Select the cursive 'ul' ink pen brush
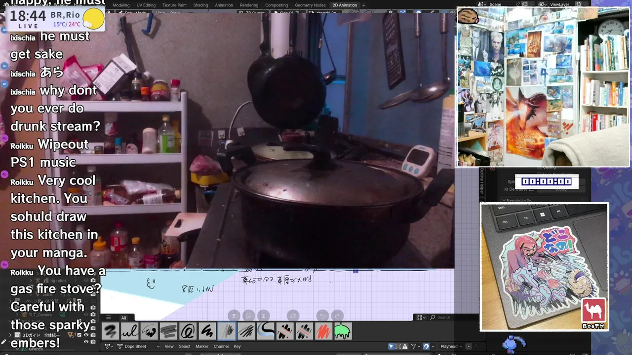The image size is (632, 355). 129,331
